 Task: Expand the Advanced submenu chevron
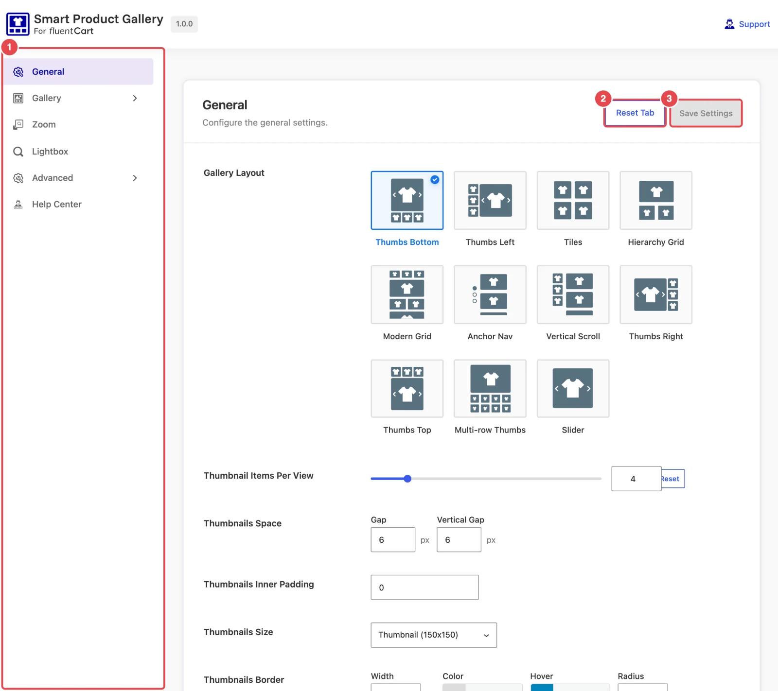click(x=135, y=178)
